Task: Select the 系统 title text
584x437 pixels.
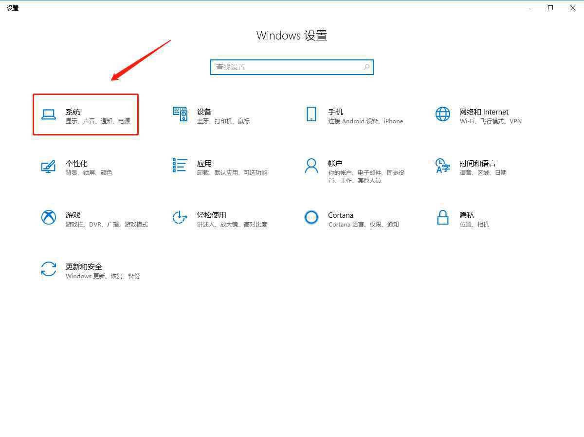Action: pos(73,112)
